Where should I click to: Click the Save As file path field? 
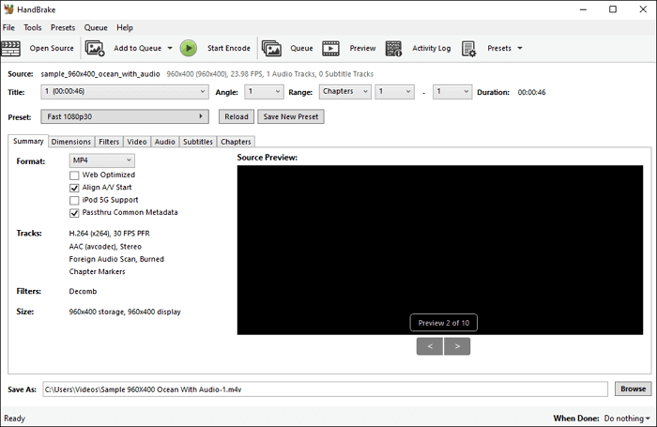point(324,389)
